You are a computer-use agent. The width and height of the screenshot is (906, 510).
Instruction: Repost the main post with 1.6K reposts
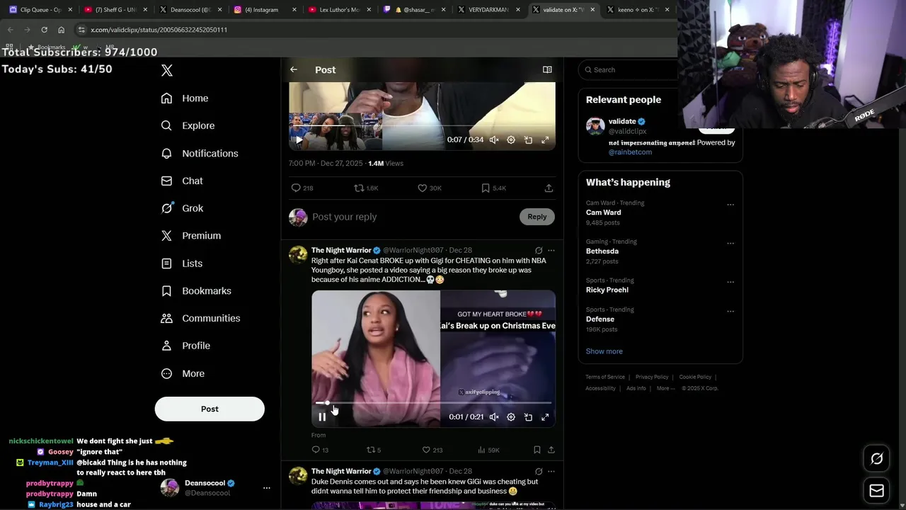366,188
